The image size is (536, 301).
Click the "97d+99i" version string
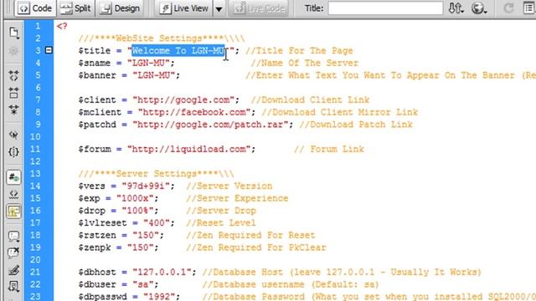click(146, 186)
